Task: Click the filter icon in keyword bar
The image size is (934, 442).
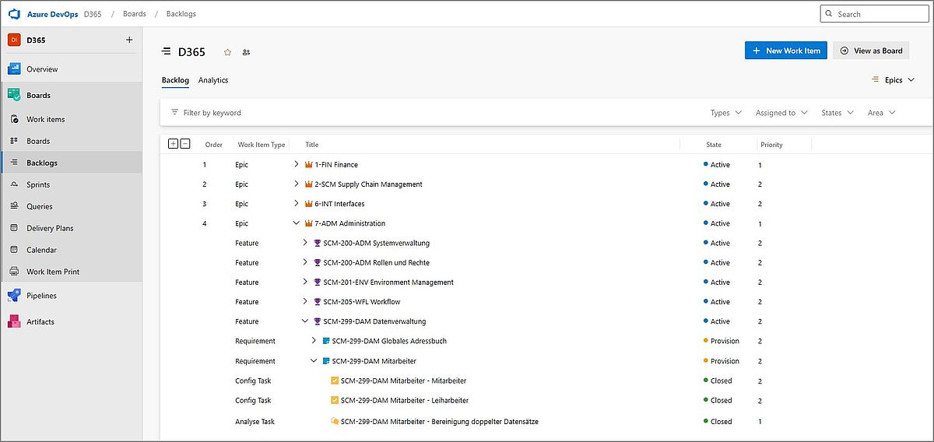Action: (x=174, y=112)
